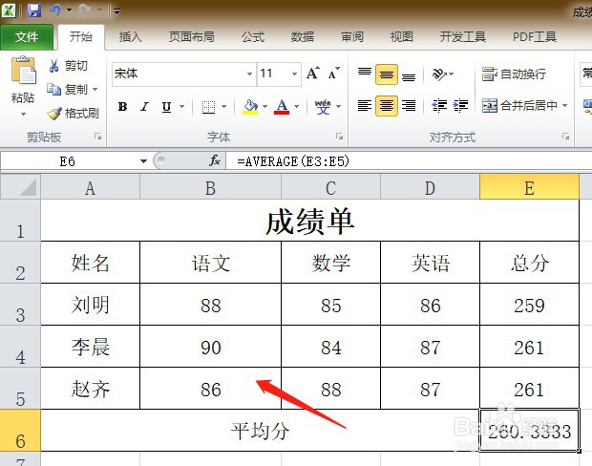This screenshot has height=466, width=592.
Task: Expand the paste options arrow under 粘贴
Action: tap(24, 114)
